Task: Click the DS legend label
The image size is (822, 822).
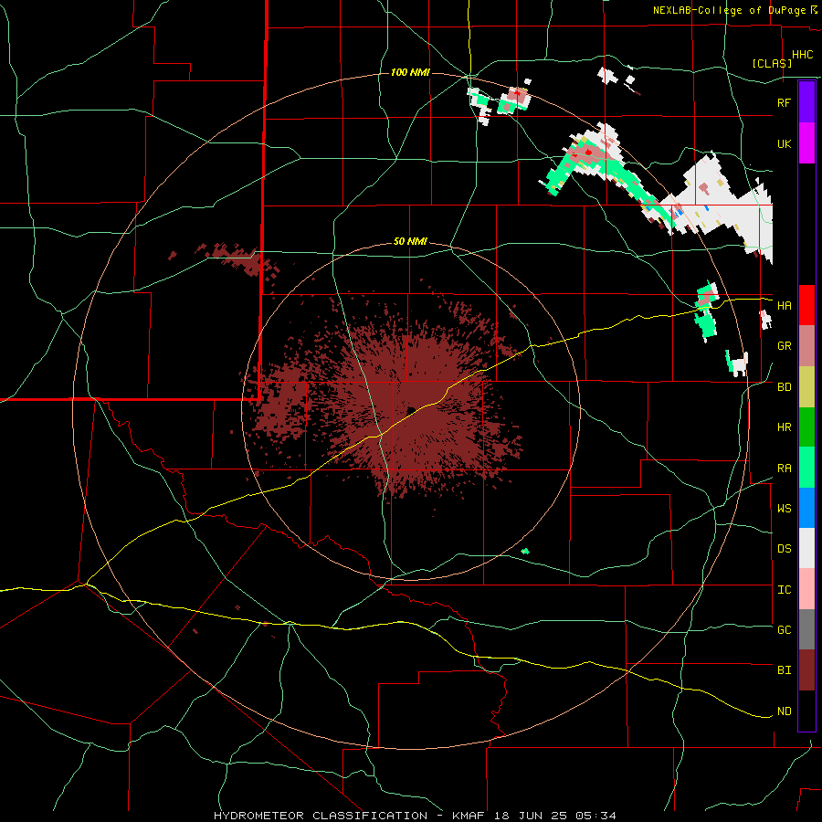Action: [x=784, y=549]
